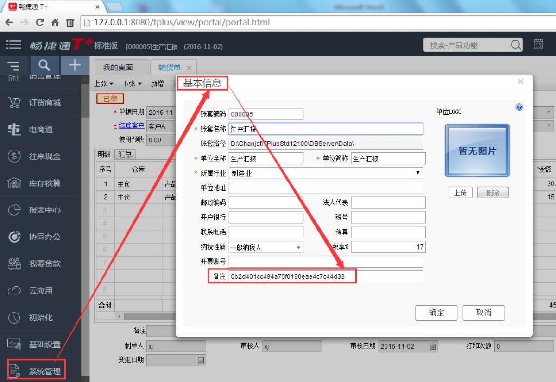Click the 开票账号 input field
This screenshot has height=382, width=556.
326,262
